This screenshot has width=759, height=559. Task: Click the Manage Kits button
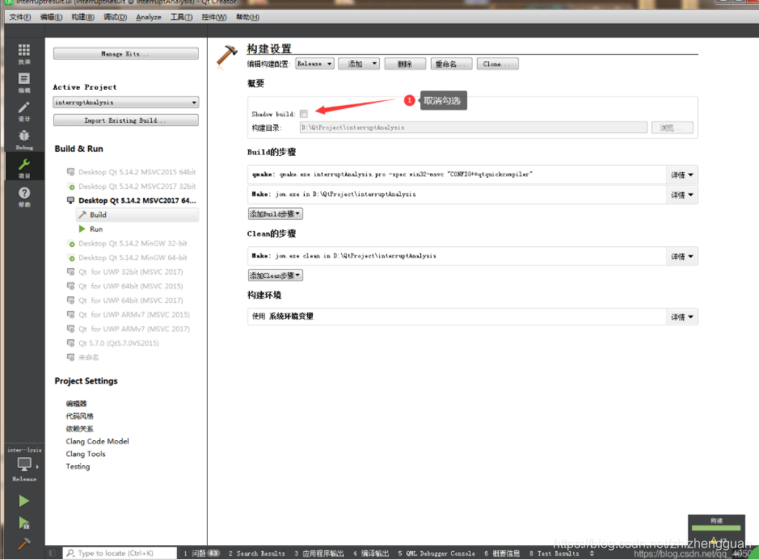[126, 53]
